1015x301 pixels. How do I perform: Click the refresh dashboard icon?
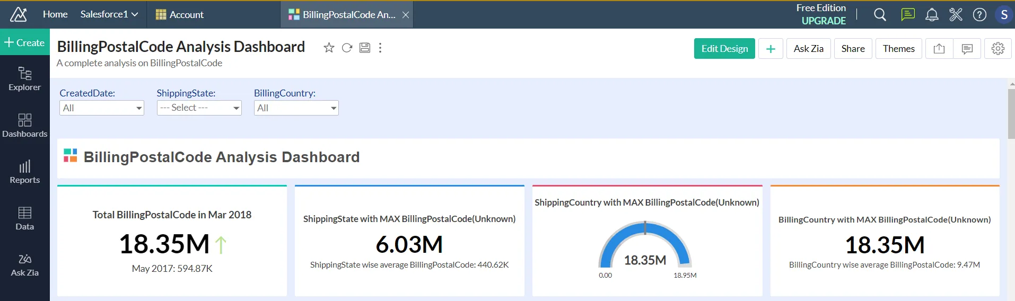(x=347, y=48)
